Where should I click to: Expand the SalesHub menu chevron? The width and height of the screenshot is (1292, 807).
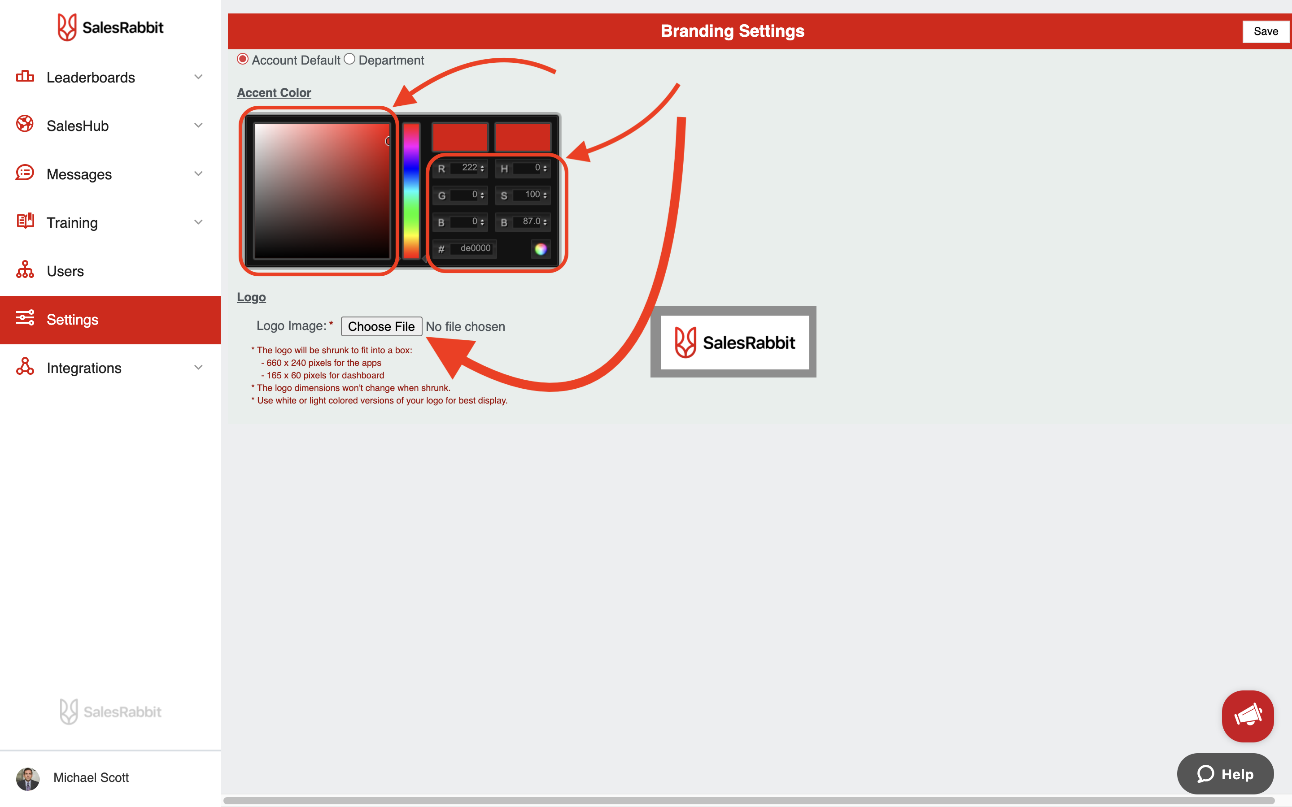point(198,126)
